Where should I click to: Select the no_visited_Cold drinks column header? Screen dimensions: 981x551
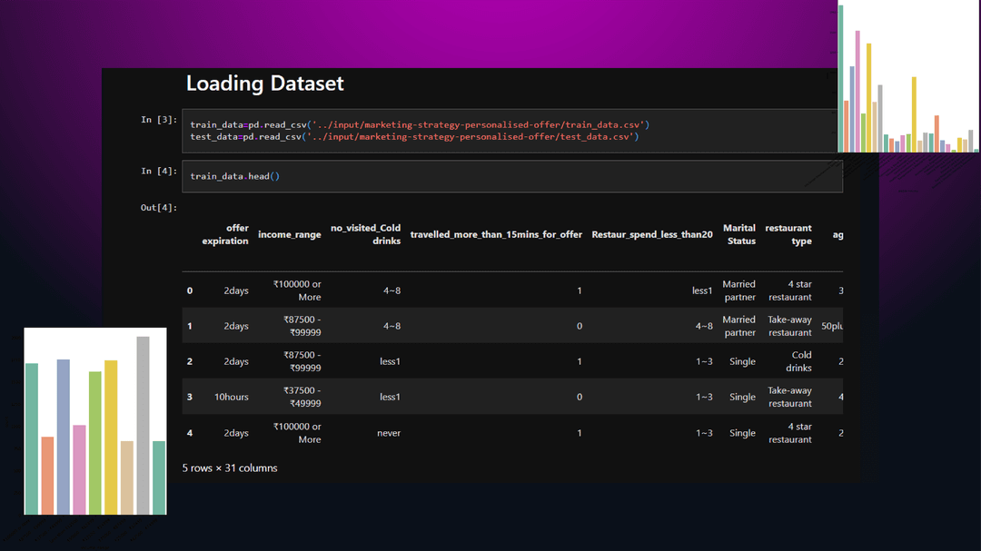(365, 235)
